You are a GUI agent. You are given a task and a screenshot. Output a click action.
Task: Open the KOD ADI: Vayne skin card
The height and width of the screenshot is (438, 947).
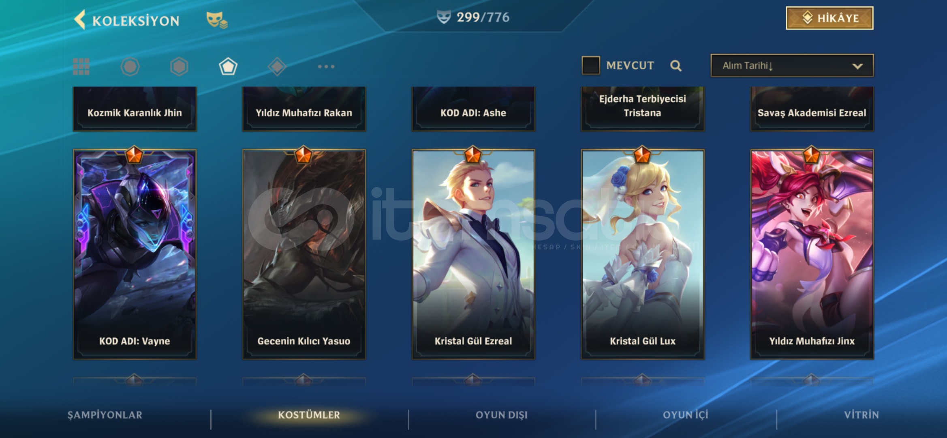click(x=135, y=254)
